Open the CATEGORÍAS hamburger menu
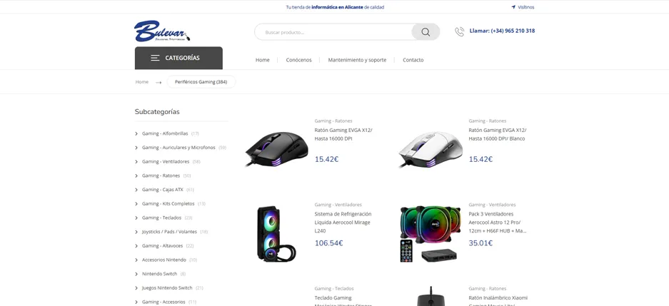The image size is (669, 306). tap(178, 58)
